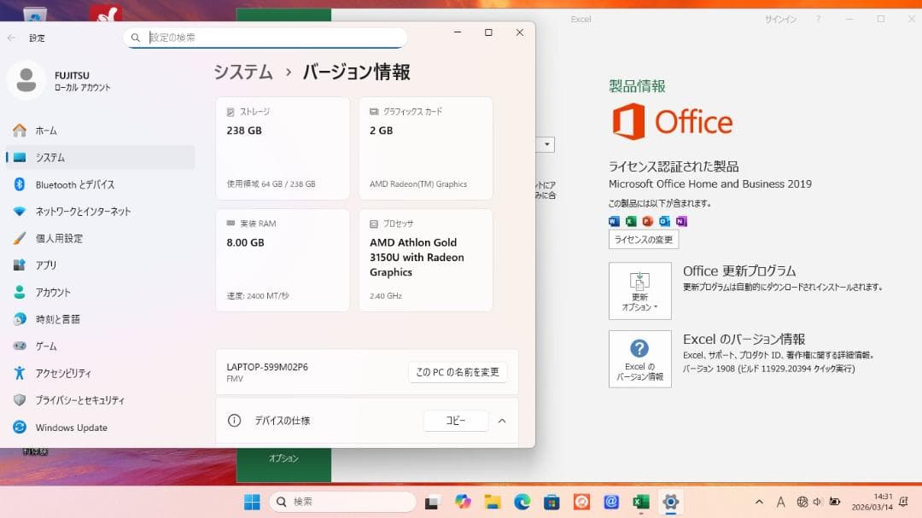The height and width of the screenshot is (518, 922).
Task: Collapse the device specifications section
Action: point(502,421)
